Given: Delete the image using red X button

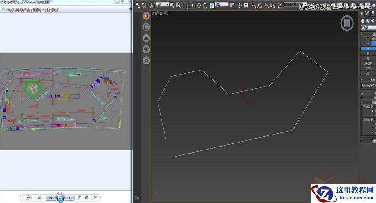Looking at the screenshot, I should point(95,198).
